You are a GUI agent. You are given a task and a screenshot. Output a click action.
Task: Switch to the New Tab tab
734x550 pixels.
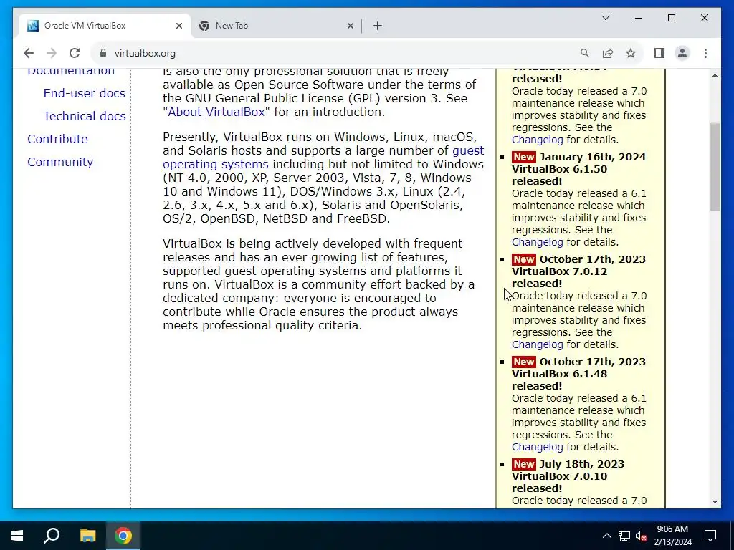click(276, 26)
